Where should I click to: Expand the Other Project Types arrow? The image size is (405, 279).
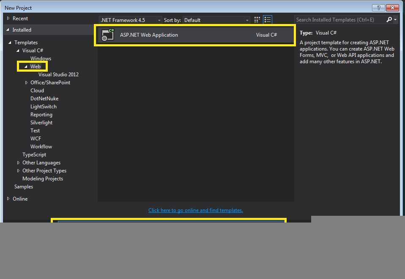tap(18, 171)
